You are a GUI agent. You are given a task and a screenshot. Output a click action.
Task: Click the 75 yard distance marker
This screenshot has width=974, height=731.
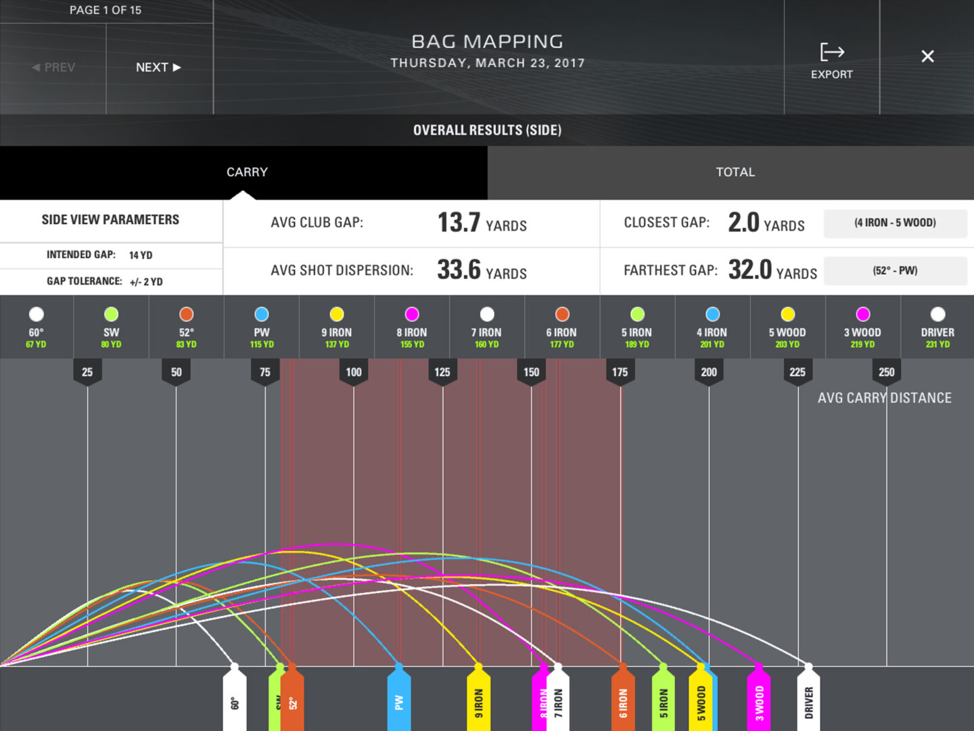click(x=265, y=372)
